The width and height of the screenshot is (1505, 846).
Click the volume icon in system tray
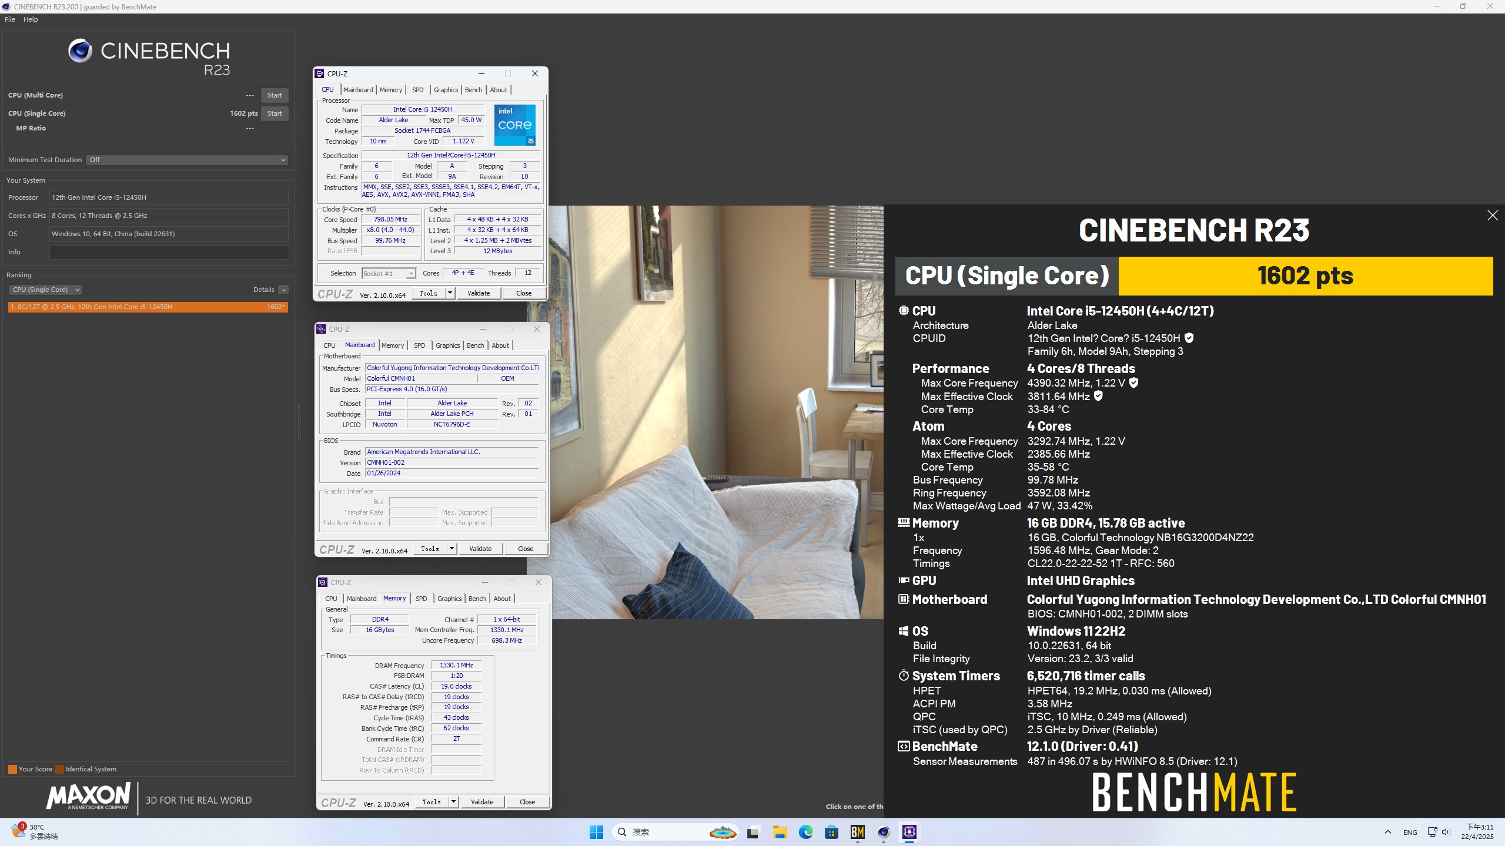pos(1446,832)
